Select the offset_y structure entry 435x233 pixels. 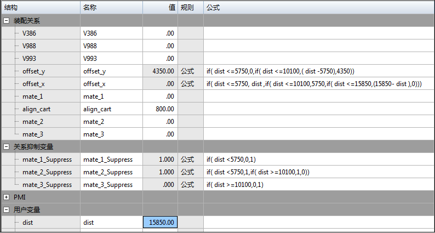pos(33,71)
